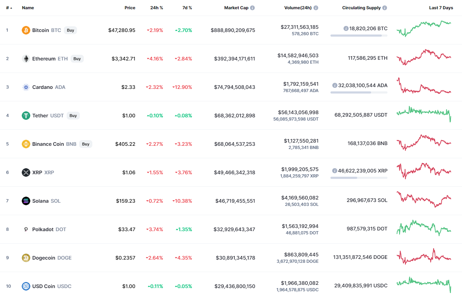462x298 pixels.
Task: Click Solana price $159.23
Action: [x=125, y=201]
